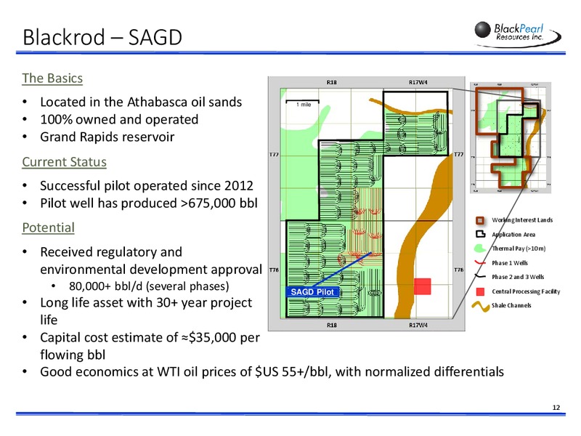
Task: Click the top R18 map label
Action: (x=332, y=82)
